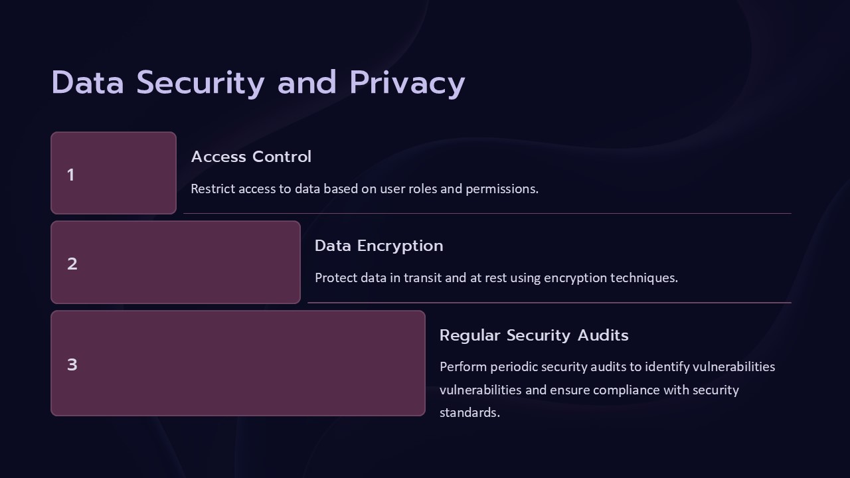
Task: Select the "Perform periodic security audits" line
Action: point(607,366)
